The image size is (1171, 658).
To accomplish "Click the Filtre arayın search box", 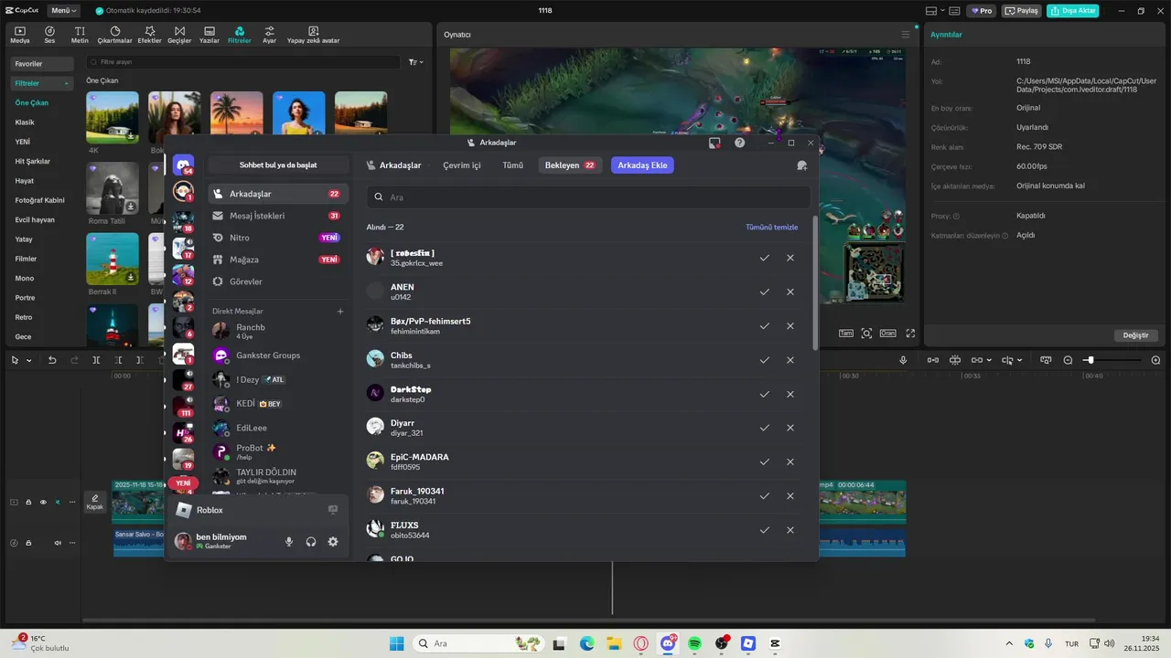I will (x=243, y=62).
